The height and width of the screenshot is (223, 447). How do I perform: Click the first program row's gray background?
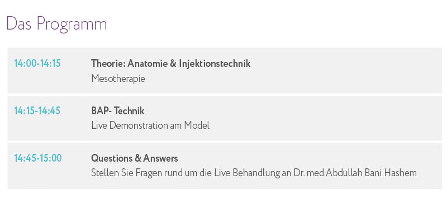(225, 70)
